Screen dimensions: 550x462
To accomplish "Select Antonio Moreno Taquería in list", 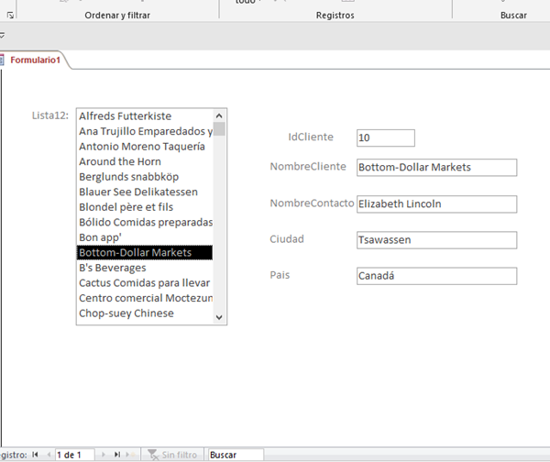I will coord(145,147).
